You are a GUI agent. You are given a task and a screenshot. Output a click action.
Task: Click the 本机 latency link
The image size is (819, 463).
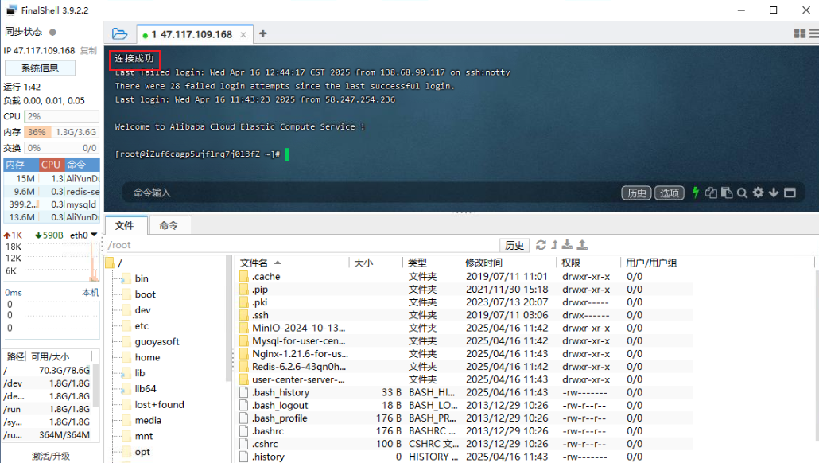[x=91, y=293]
